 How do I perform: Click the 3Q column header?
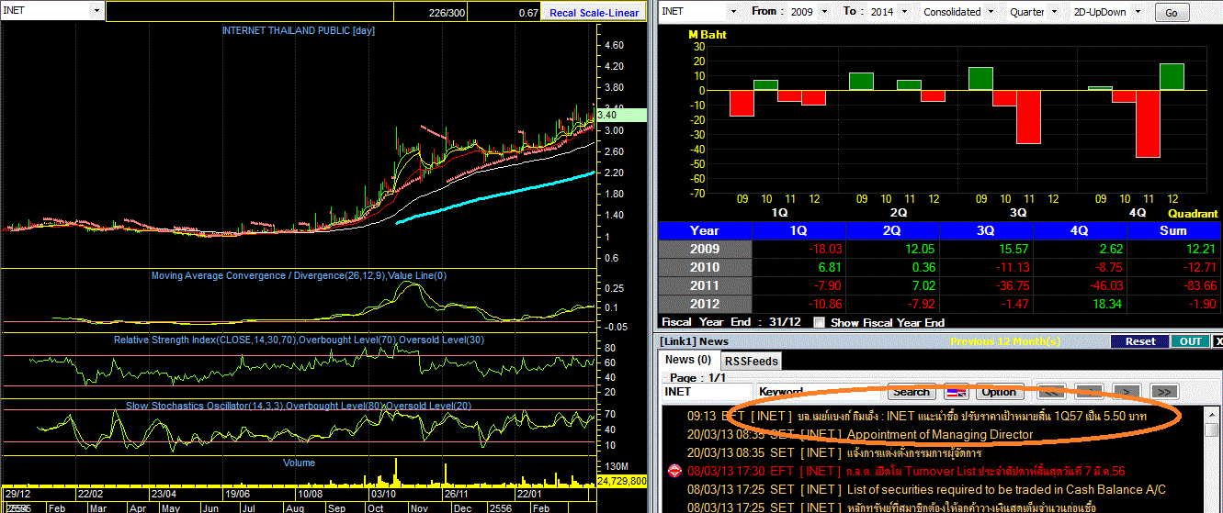tap(986, 230)
